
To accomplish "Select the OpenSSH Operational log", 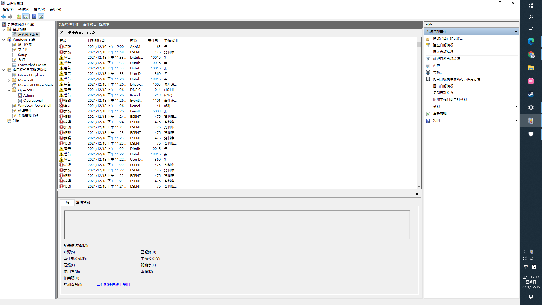I will tap(33, 101).
